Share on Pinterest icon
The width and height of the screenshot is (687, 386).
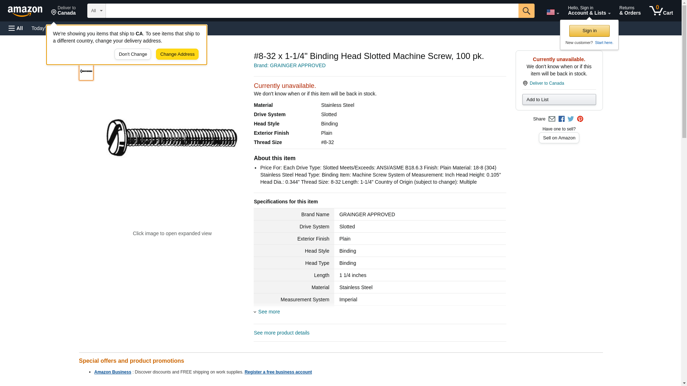tap(580, 119)
